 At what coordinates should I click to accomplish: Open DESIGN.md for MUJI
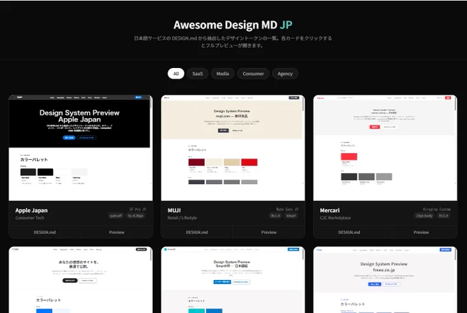(x=197, y=232)
